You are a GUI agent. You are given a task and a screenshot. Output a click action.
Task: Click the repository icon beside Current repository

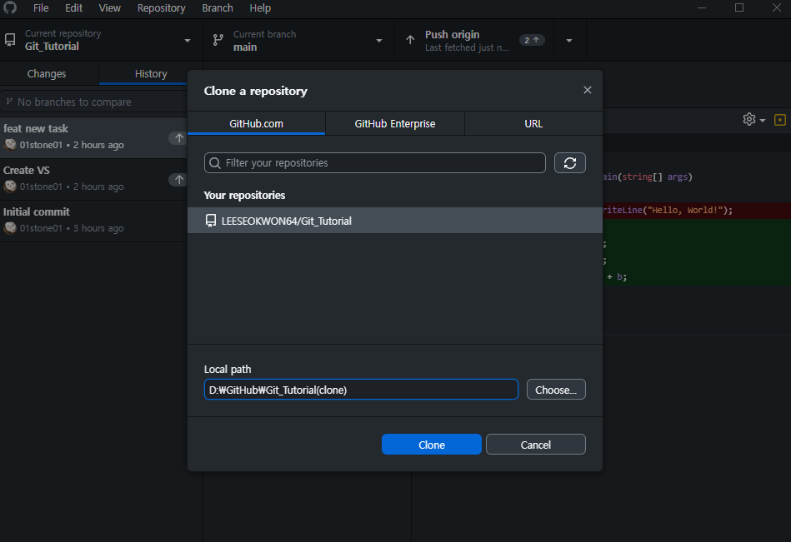coord(10,40)
